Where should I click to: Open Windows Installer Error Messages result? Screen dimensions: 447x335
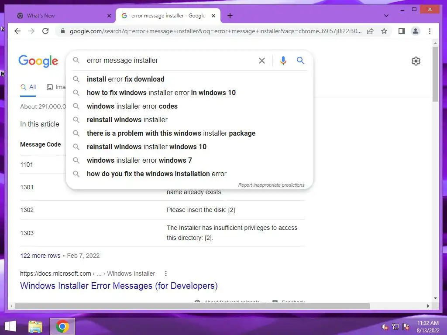click(119, 286)
